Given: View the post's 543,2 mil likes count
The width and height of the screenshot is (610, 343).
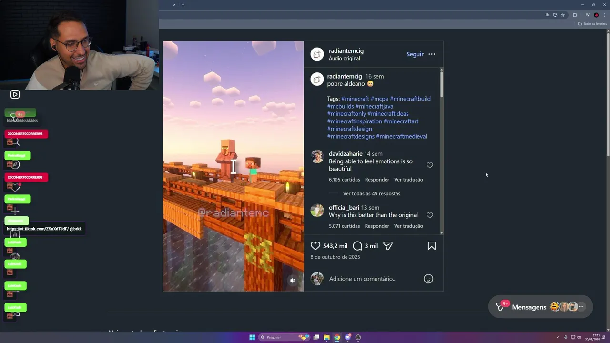Looking at the screenshot, I should tap(335, 246).
